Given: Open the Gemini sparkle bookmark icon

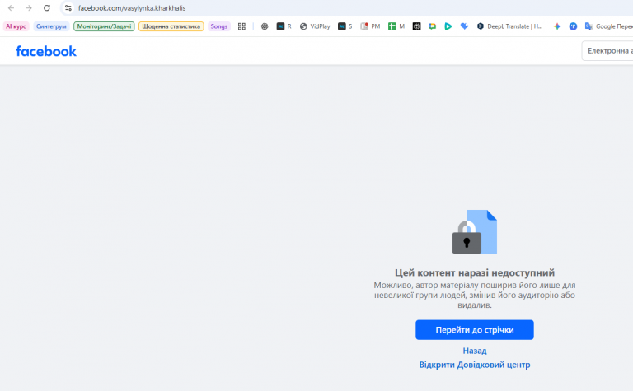Looking at the screenshot, I should 557,26.
